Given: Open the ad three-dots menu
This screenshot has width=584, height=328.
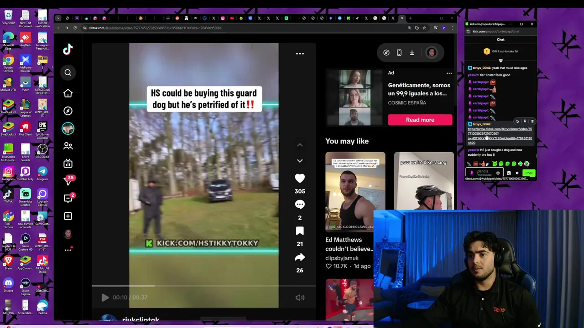Looking at the screenshot, I should coord(449,73).
